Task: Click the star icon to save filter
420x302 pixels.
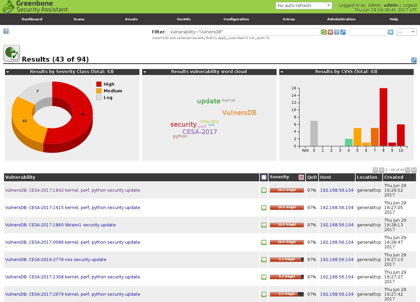Action: coord(391,32)
